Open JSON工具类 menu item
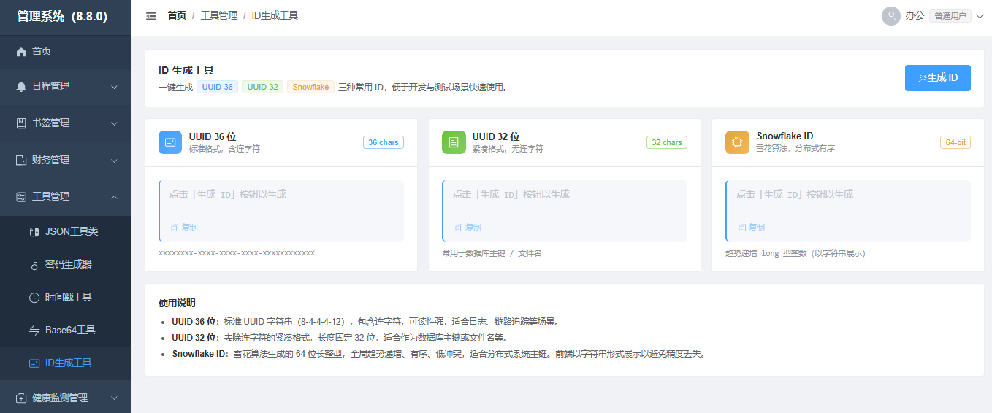Image resolution: width=992 pixels, height=413 pixels. (66, 231)
